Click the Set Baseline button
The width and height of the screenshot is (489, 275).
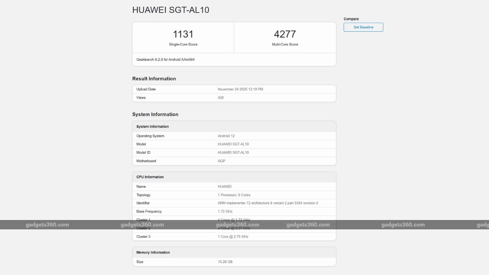(x=363, y=27)
